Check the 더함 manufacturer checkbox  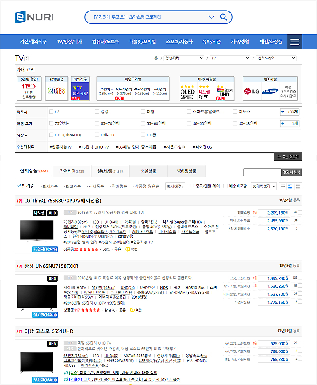[x=143, y=112]
